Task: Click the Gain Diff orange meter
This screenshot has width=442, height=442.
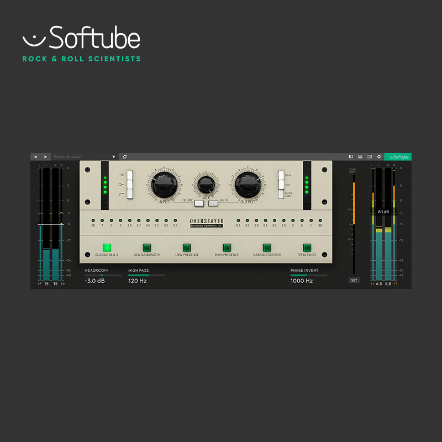Action: click(x=354, y=203)
